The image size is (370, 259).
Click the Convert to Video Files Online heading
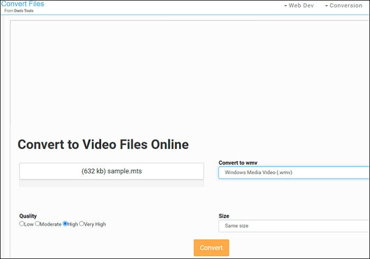click(x=103, y=144)
